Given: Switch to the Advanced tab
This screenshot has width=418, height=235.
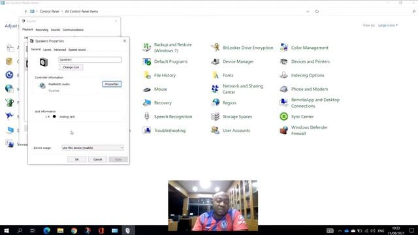Looking at the screenshot, I should tap(59, 50).
